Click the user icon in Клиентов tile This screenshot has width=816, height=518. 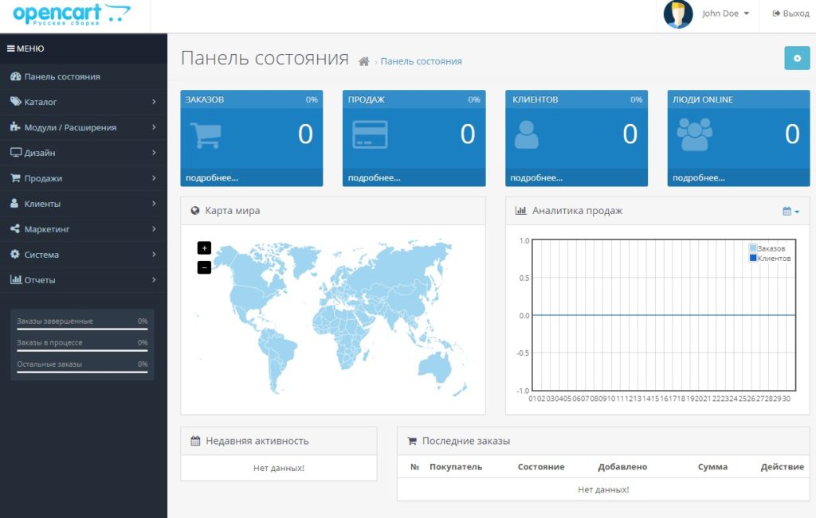[526, 134]
